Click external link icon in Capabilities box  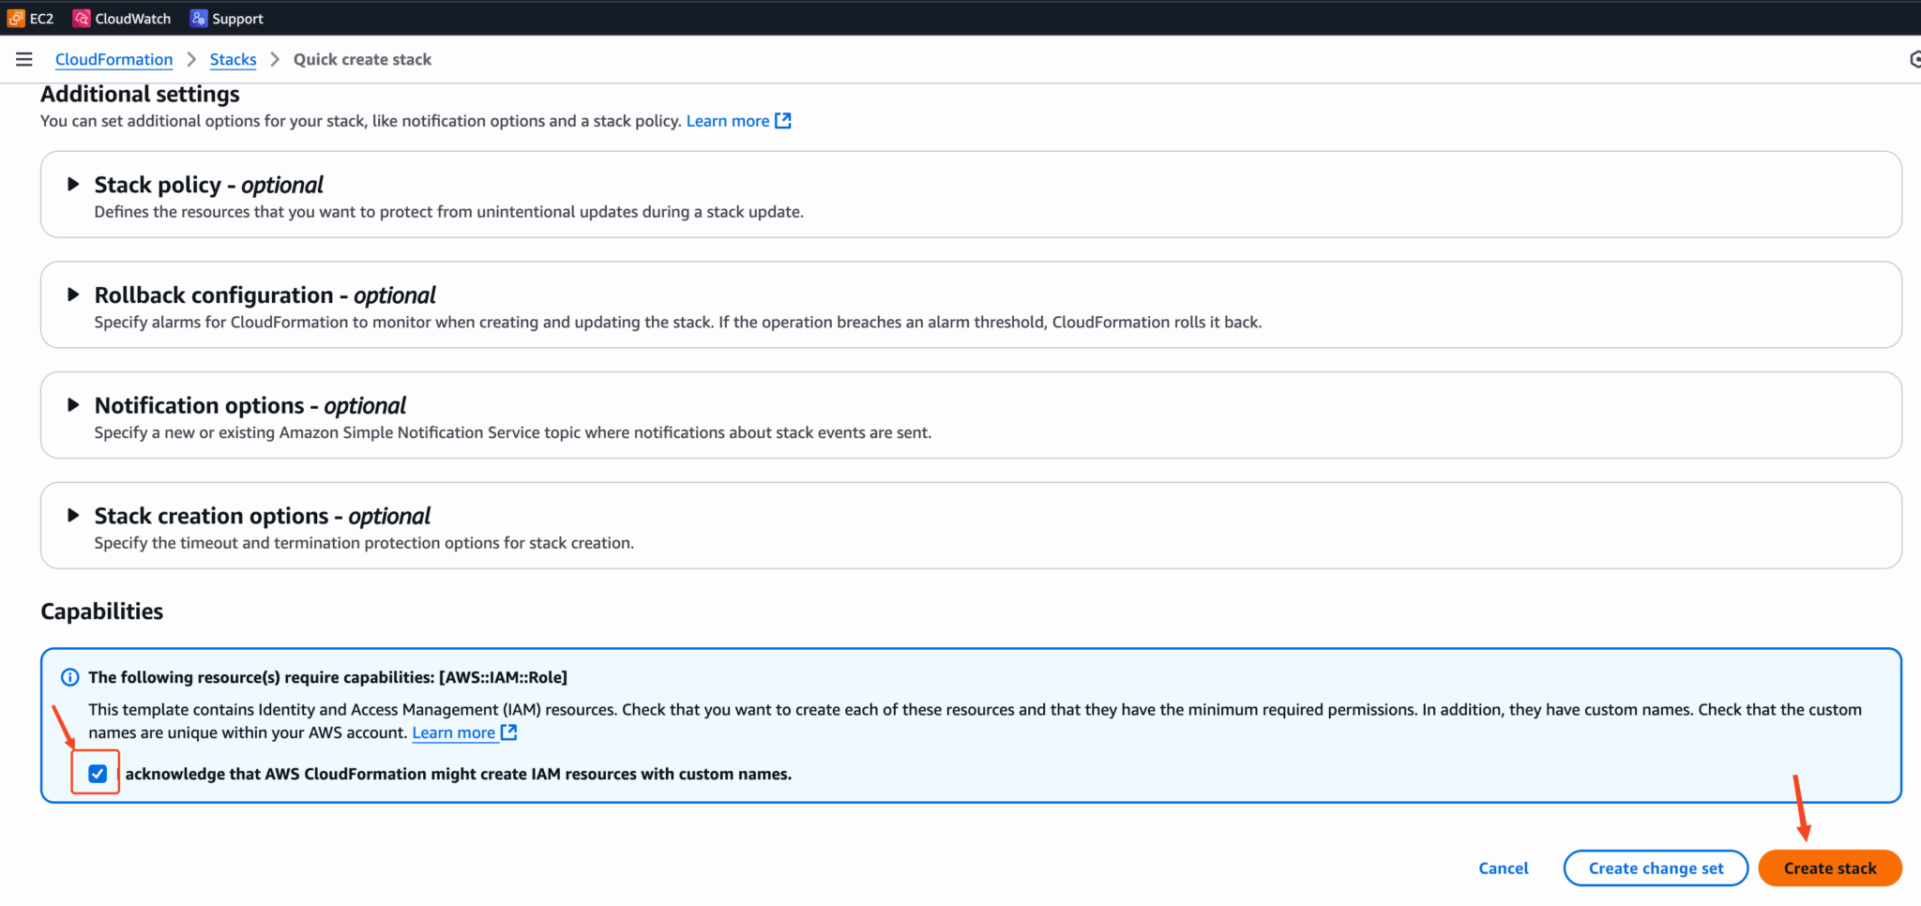point(508,732)
